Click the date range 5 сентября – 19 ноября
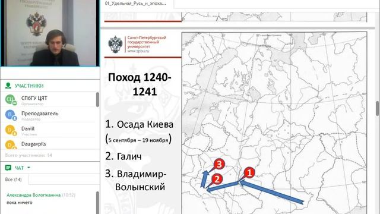This screenshot has width=380, height=214. point(138,140)
